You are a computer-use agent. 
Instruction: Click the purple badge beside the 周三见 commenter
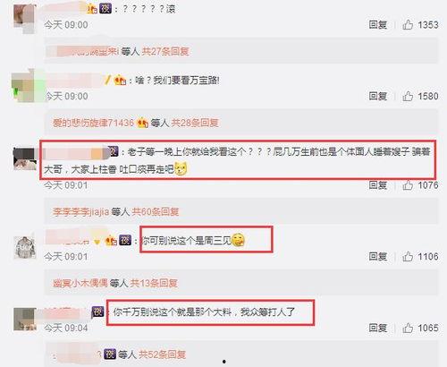pyautogui.click(x=125, y=240)
